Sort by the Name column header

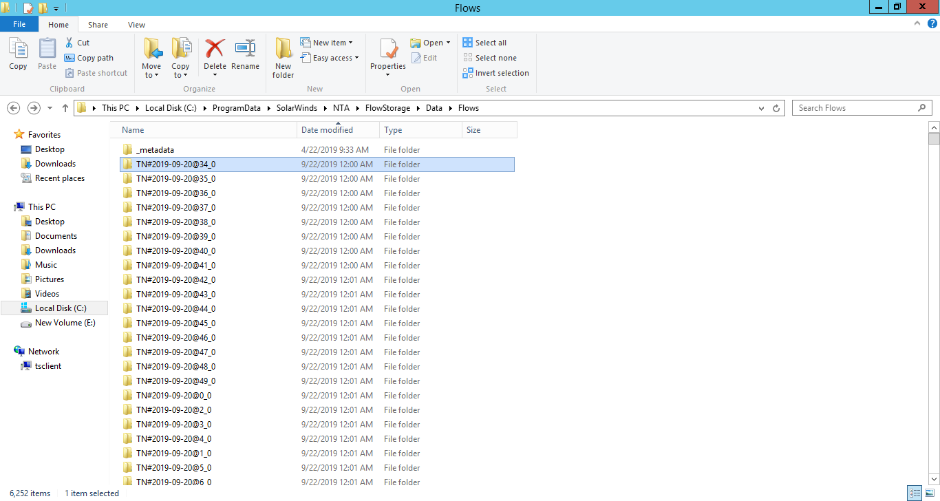click(x=208, y=130)
